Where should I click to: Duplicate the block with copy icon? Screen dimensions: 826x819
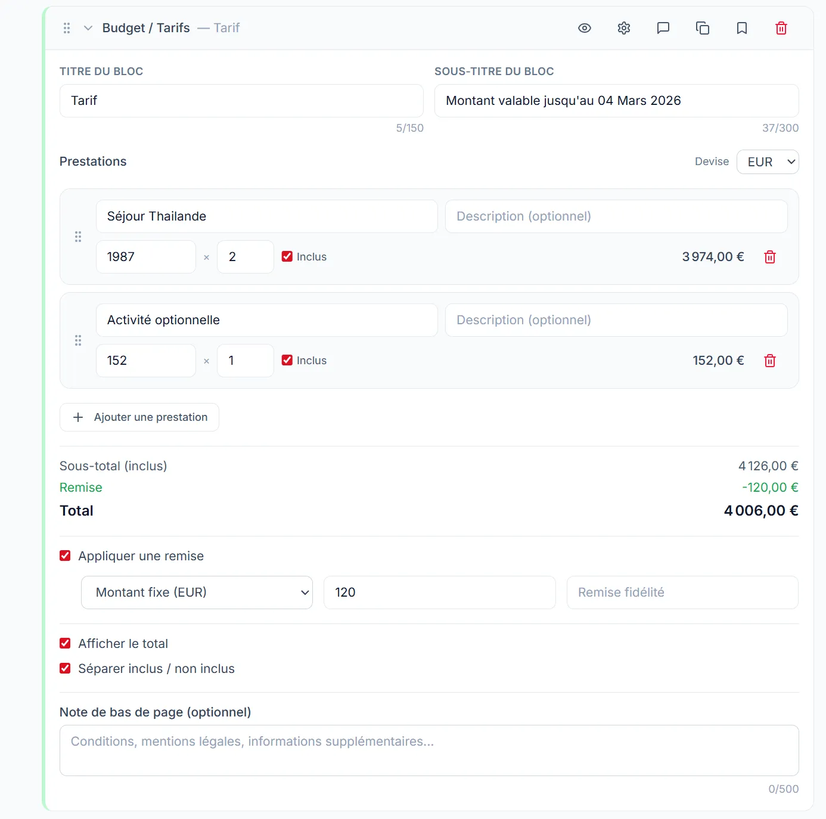pyautogui.click(x=703, y=28)
